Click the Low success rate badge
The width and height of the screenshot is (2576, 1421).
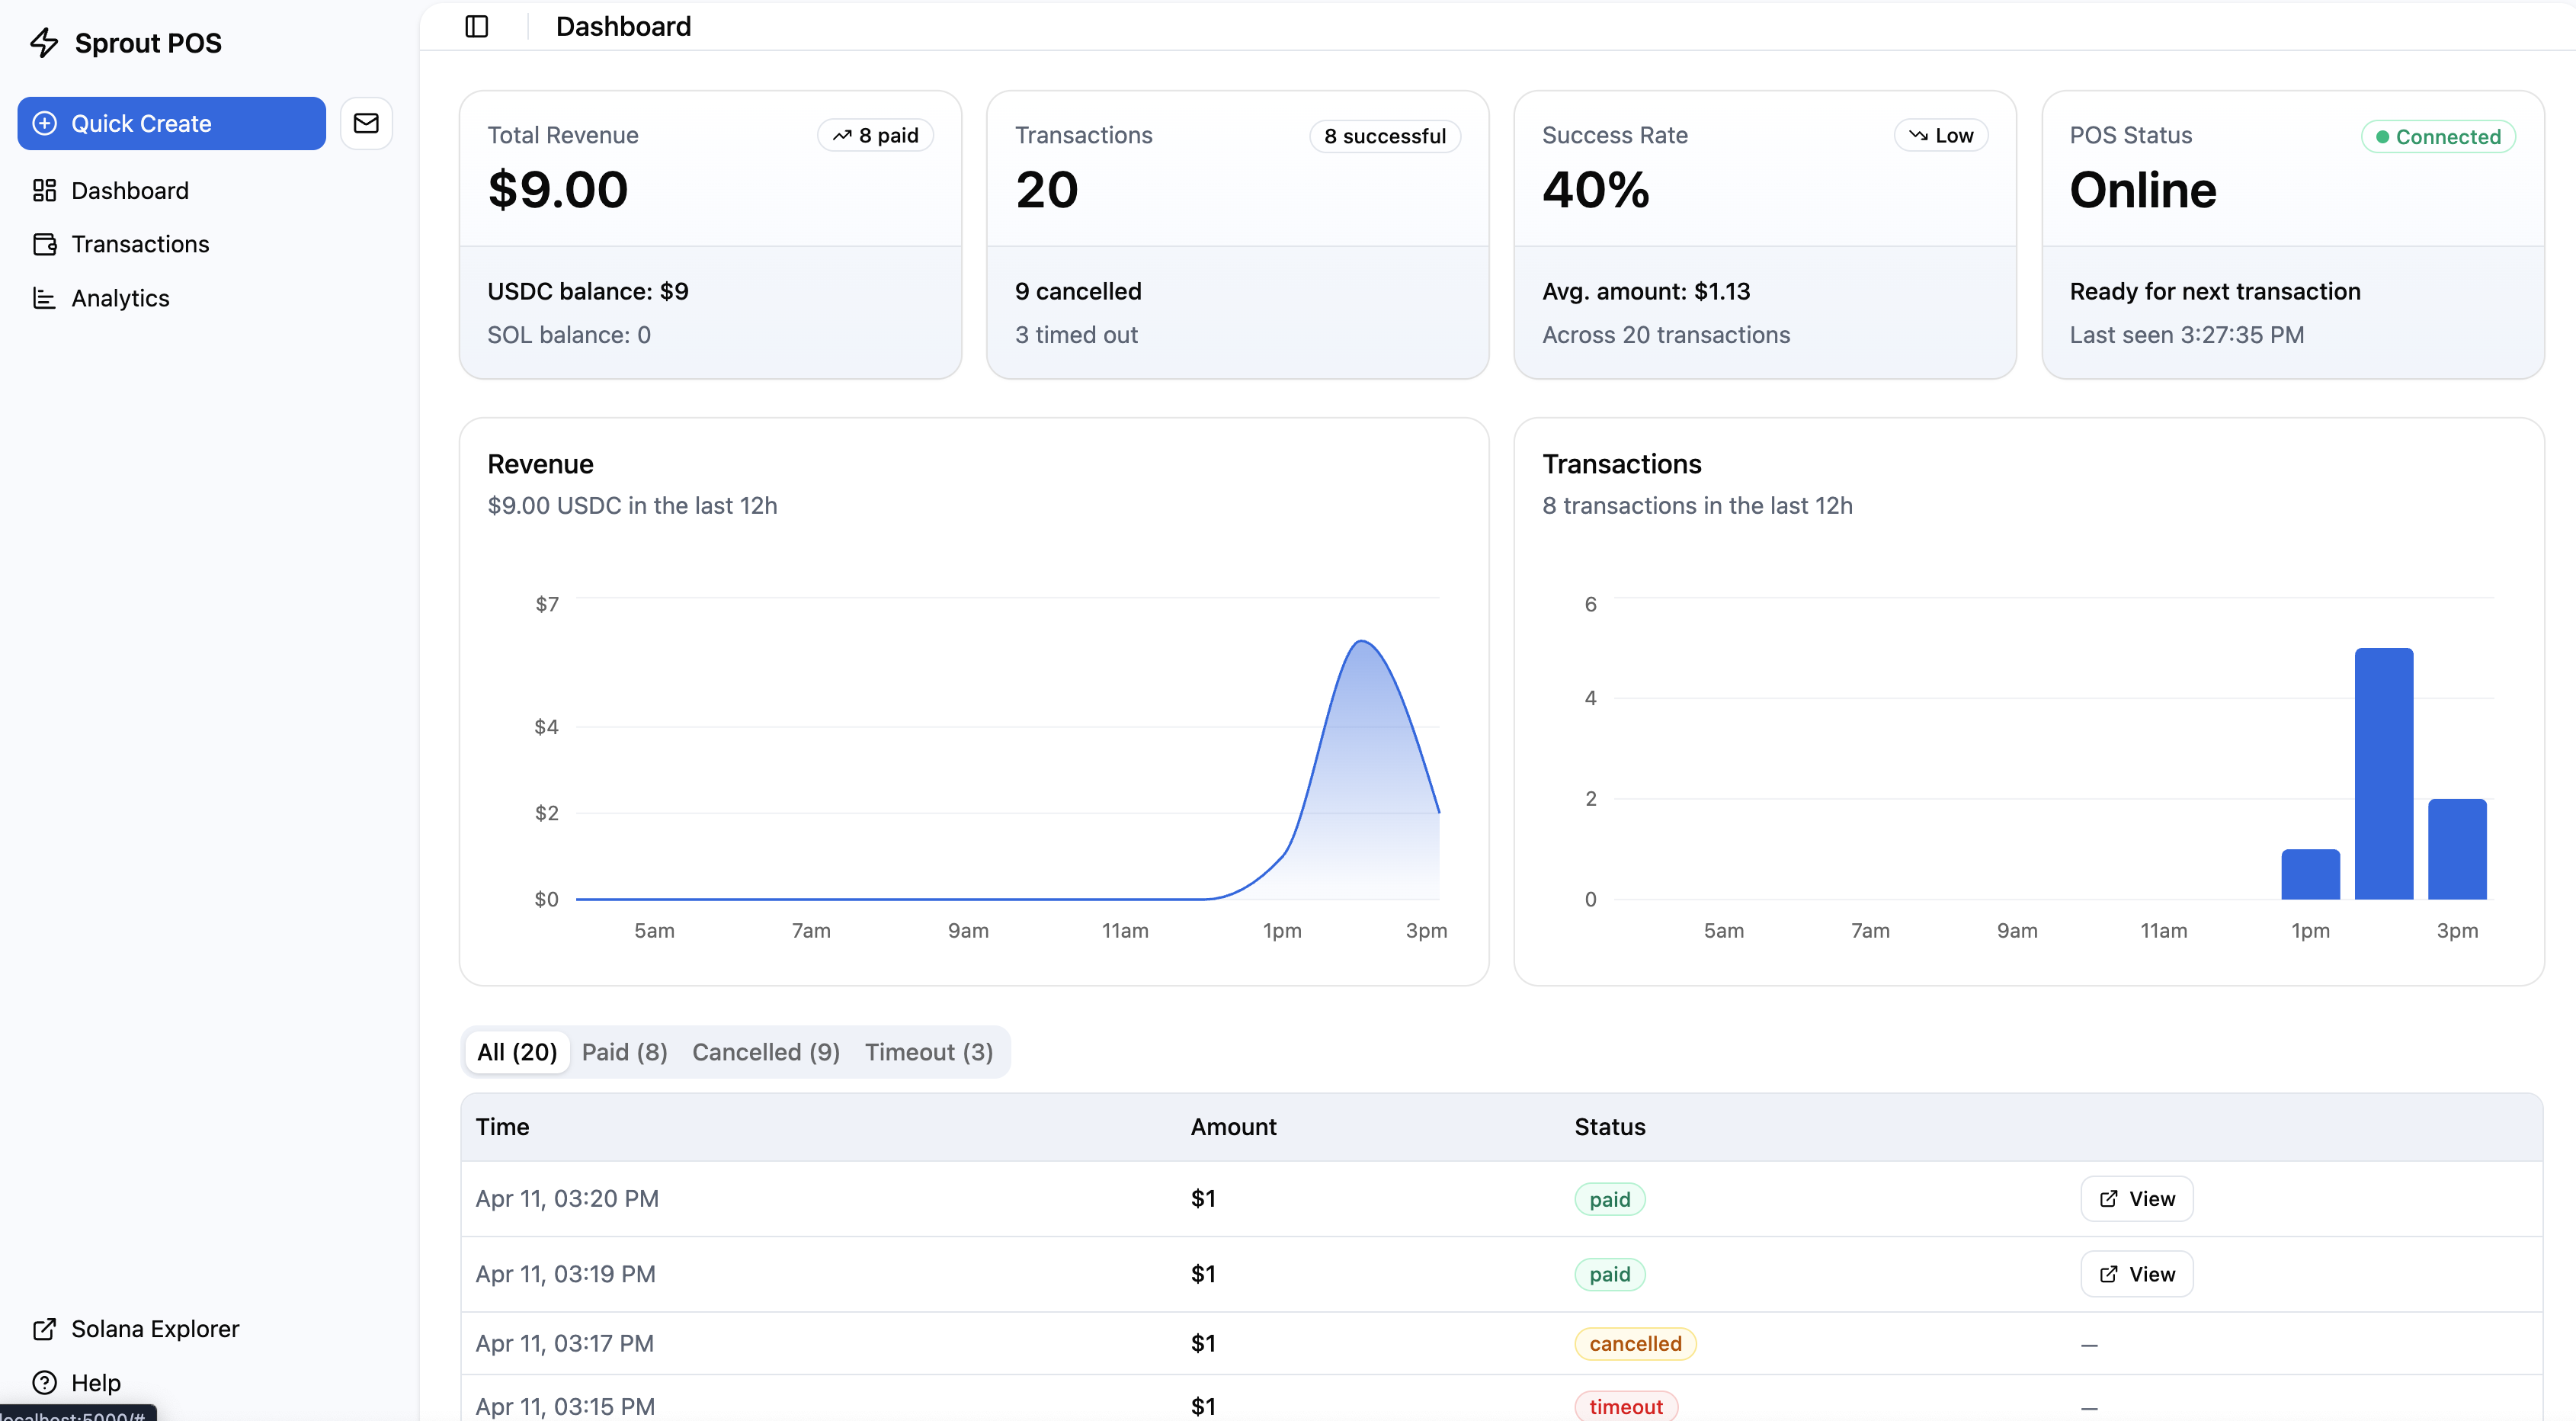click(x=1940, y=135)
